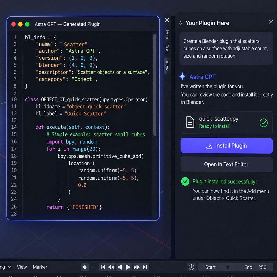This screenshot has height=277, width=277.
Task: Open the timeline Marker menu
Action: 40,267
